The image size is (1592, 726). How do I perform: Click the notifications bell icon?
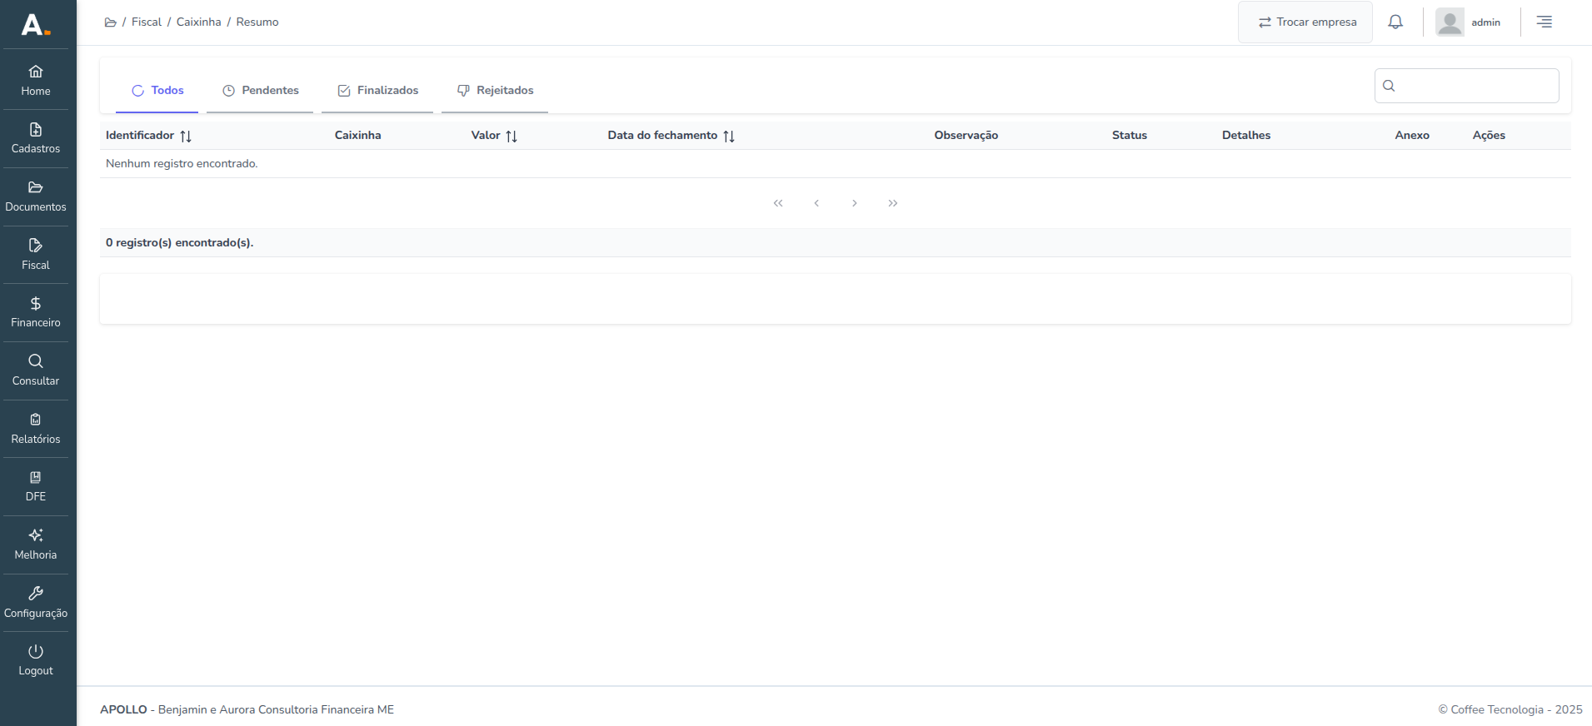[1395, 22]
